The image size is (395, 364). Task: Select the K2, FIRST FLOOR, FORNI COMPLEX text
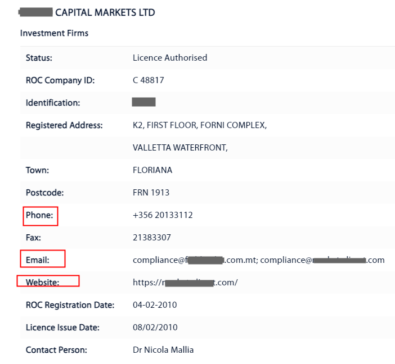[199, 125]
